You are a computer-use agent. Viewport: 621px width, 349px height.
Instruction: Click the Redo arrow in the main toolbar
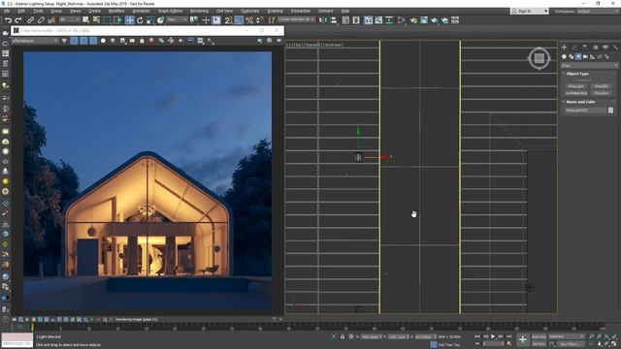tap(18, 20)
